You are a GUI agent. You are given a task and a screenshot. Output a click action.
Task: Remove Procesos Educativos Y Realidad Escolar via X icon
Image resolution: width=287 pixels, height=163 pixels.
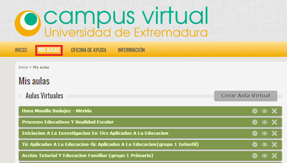(x=274, y=122)
